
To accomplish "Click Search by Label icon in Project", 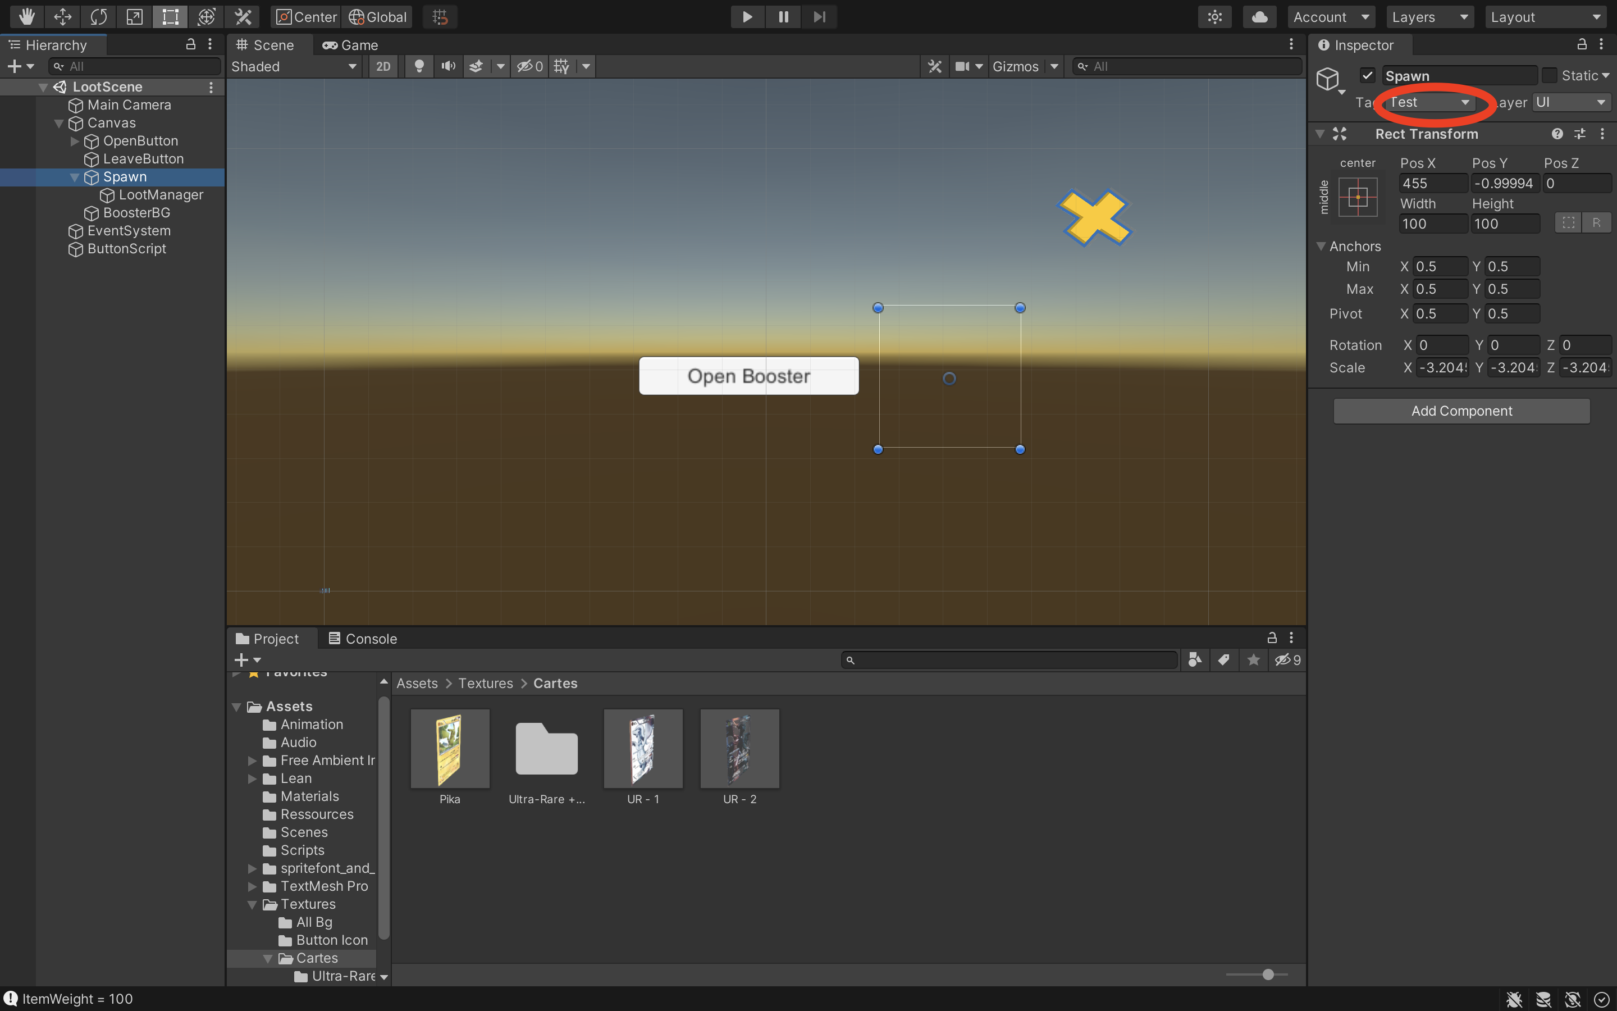I will click(1223, 660).
